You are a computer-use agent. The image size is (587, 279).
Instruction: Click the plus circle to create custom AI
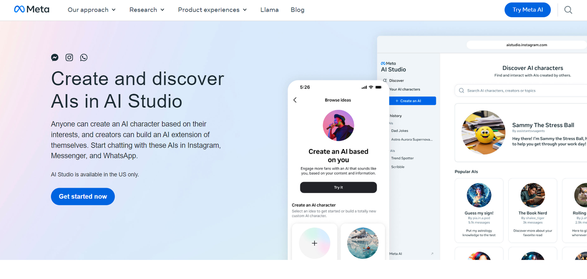click(x=314, y=243)
